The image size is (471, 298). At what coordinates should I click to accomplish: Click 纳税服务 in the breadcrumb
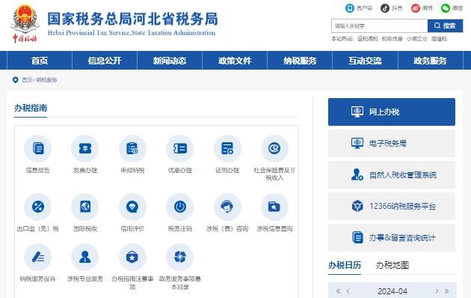click(46, 80)
